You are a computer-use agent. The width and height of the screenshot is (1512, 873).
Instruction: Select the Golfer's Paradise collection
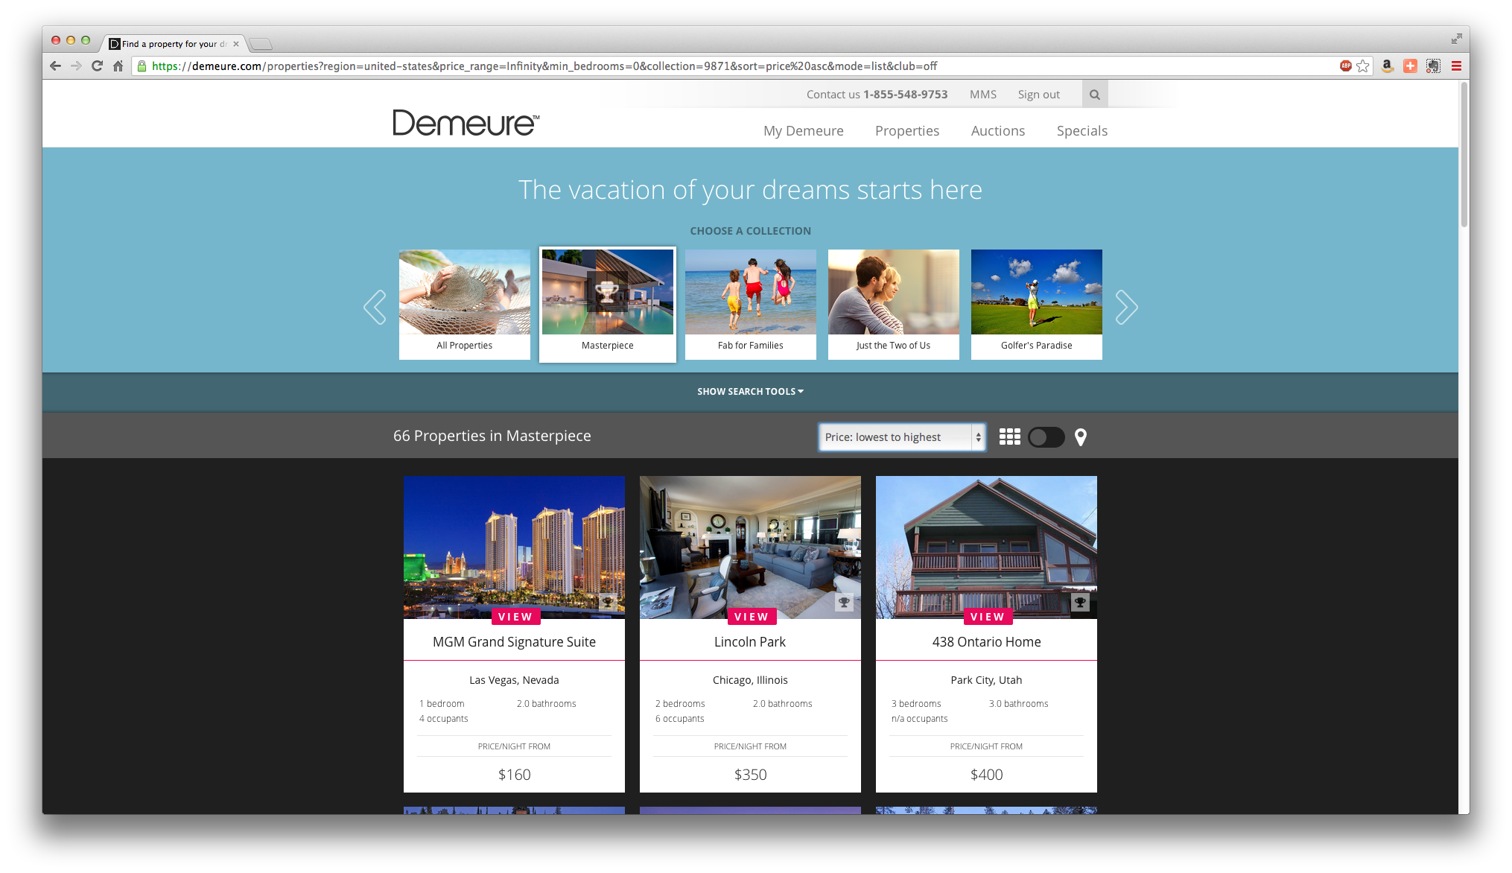pyautogui.click(x=1036, y=304)
